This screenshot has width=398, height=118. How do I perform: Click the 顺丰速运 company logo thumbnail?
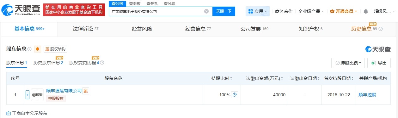[37, 95]
